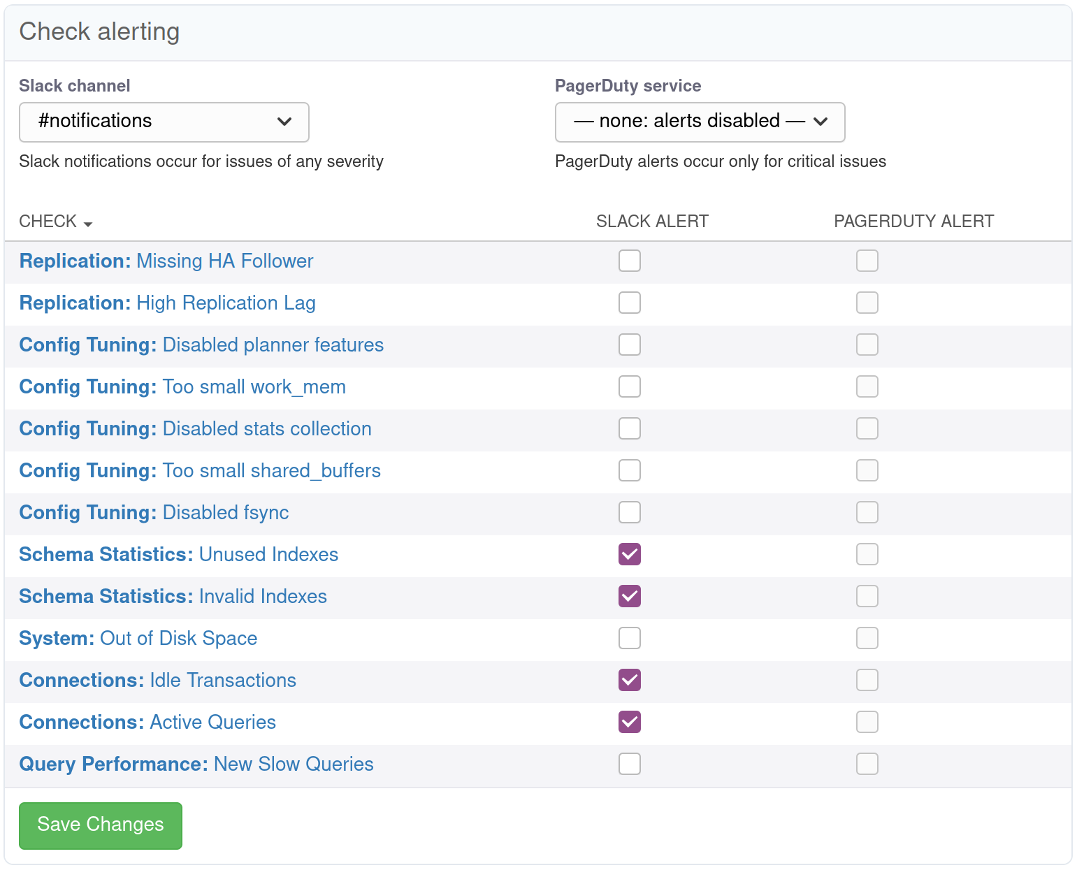1077x870 pixels.
Task: Disable Slack alert for Idle Transactions
Action: coord(630,680)
